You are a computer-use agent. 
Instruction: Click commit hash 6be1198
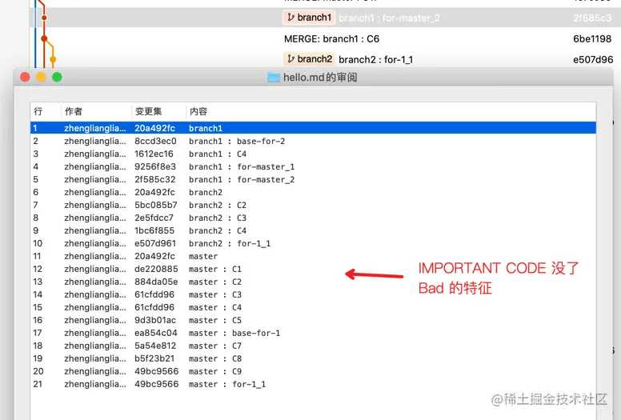coord(592,38)
